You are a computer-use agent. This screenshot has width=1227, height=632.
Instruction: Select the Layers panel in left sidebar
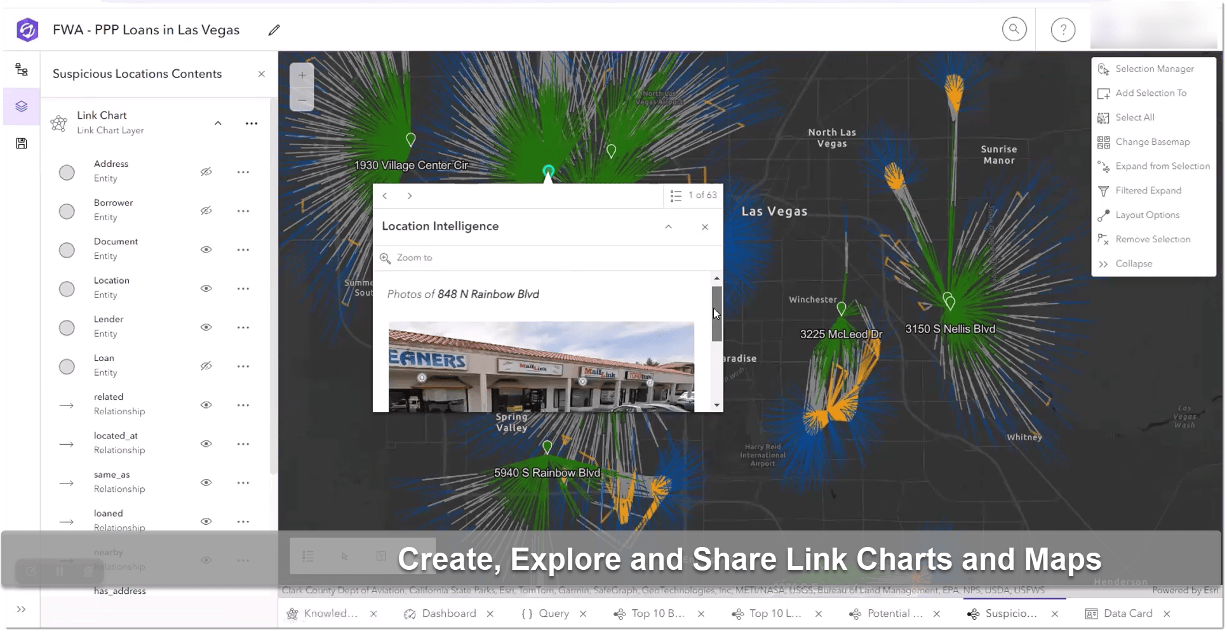pos(22,107)
